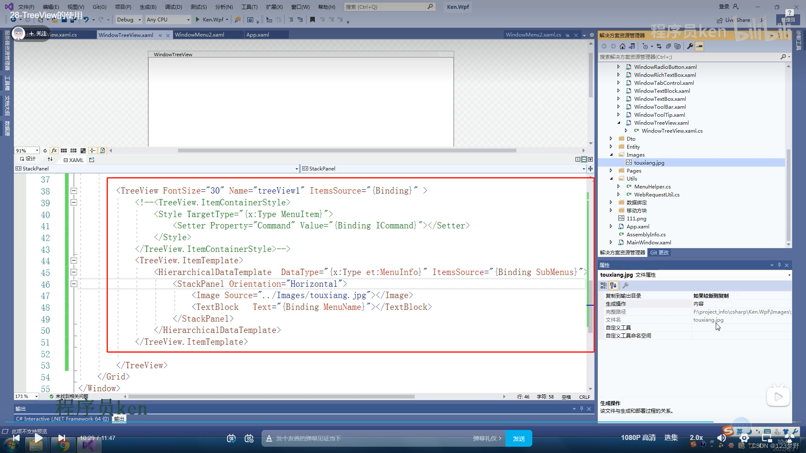Open the 91% designer zoom dropdown
This screenshot has width=806, height=453.
tap(27, 150)
